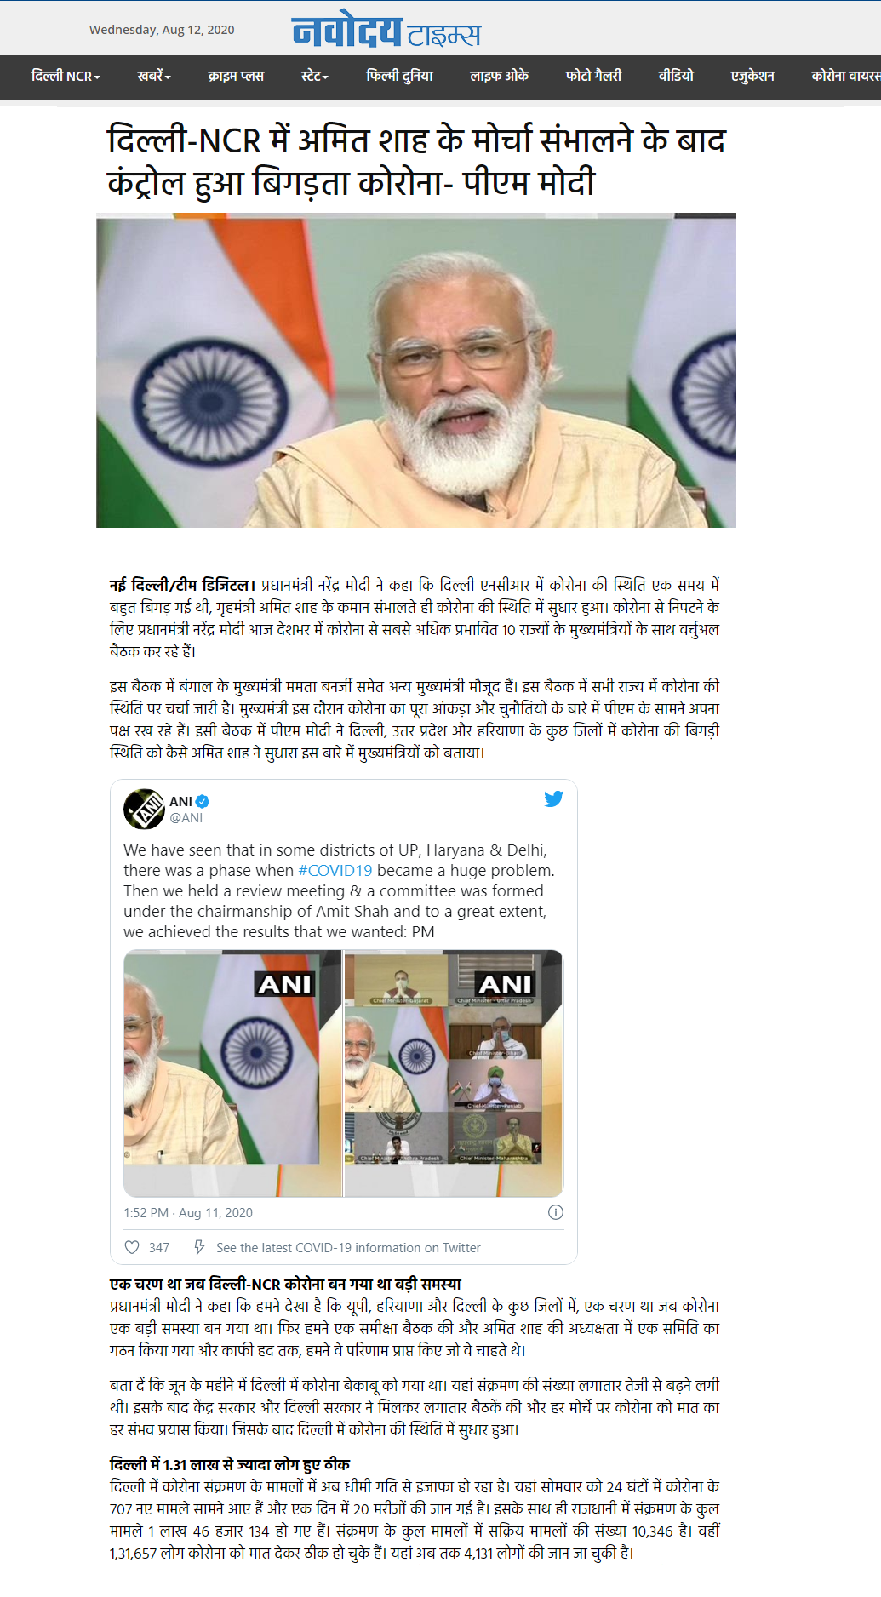Click the #COVID19 hashtag link
The image size is (881, 1597).
[335, 870]
